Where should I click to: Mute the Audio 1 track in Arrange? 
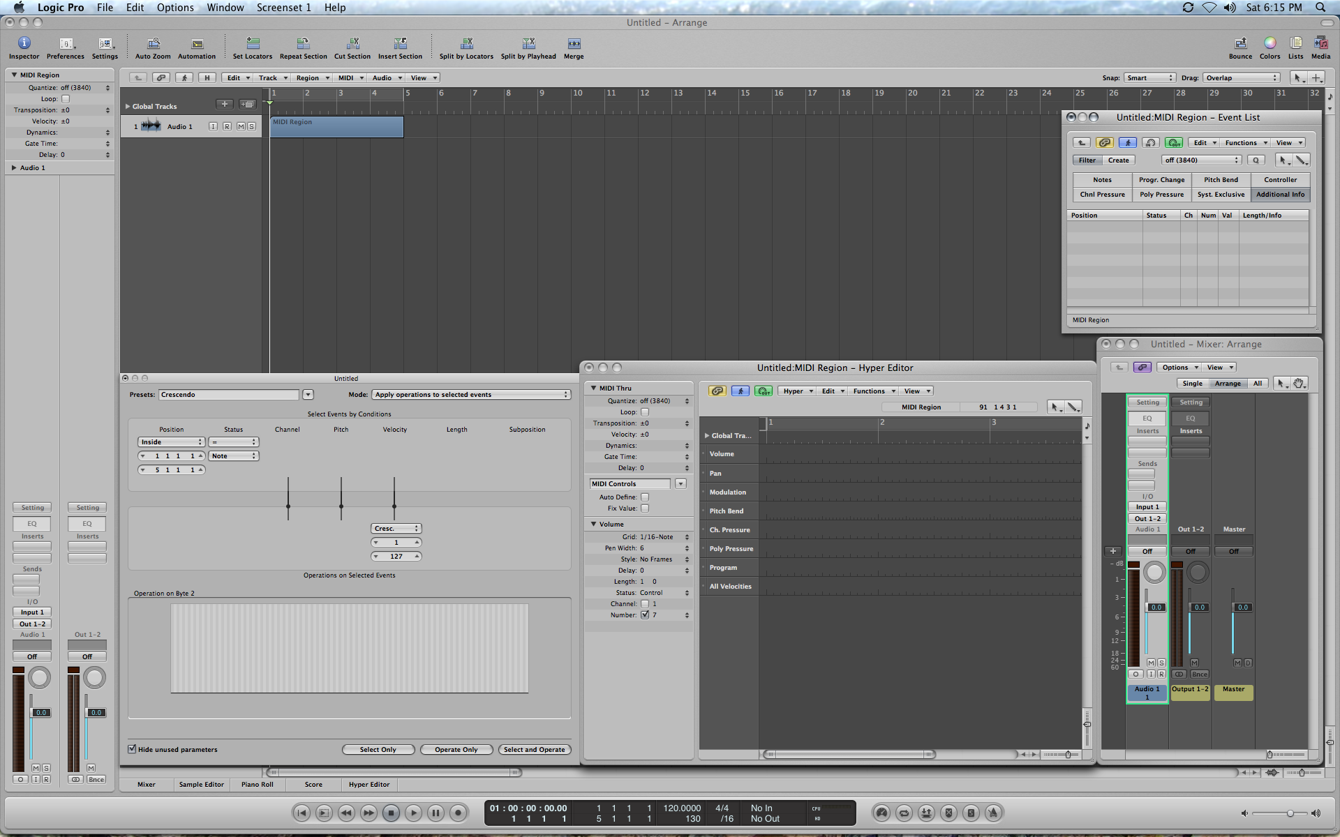click(241, 127)
